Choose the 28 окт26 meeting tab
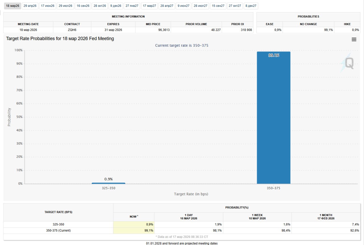 tap(100, 6)
